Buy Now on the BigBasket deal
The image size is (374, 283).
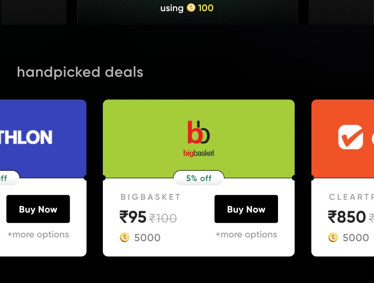point(246,209)
